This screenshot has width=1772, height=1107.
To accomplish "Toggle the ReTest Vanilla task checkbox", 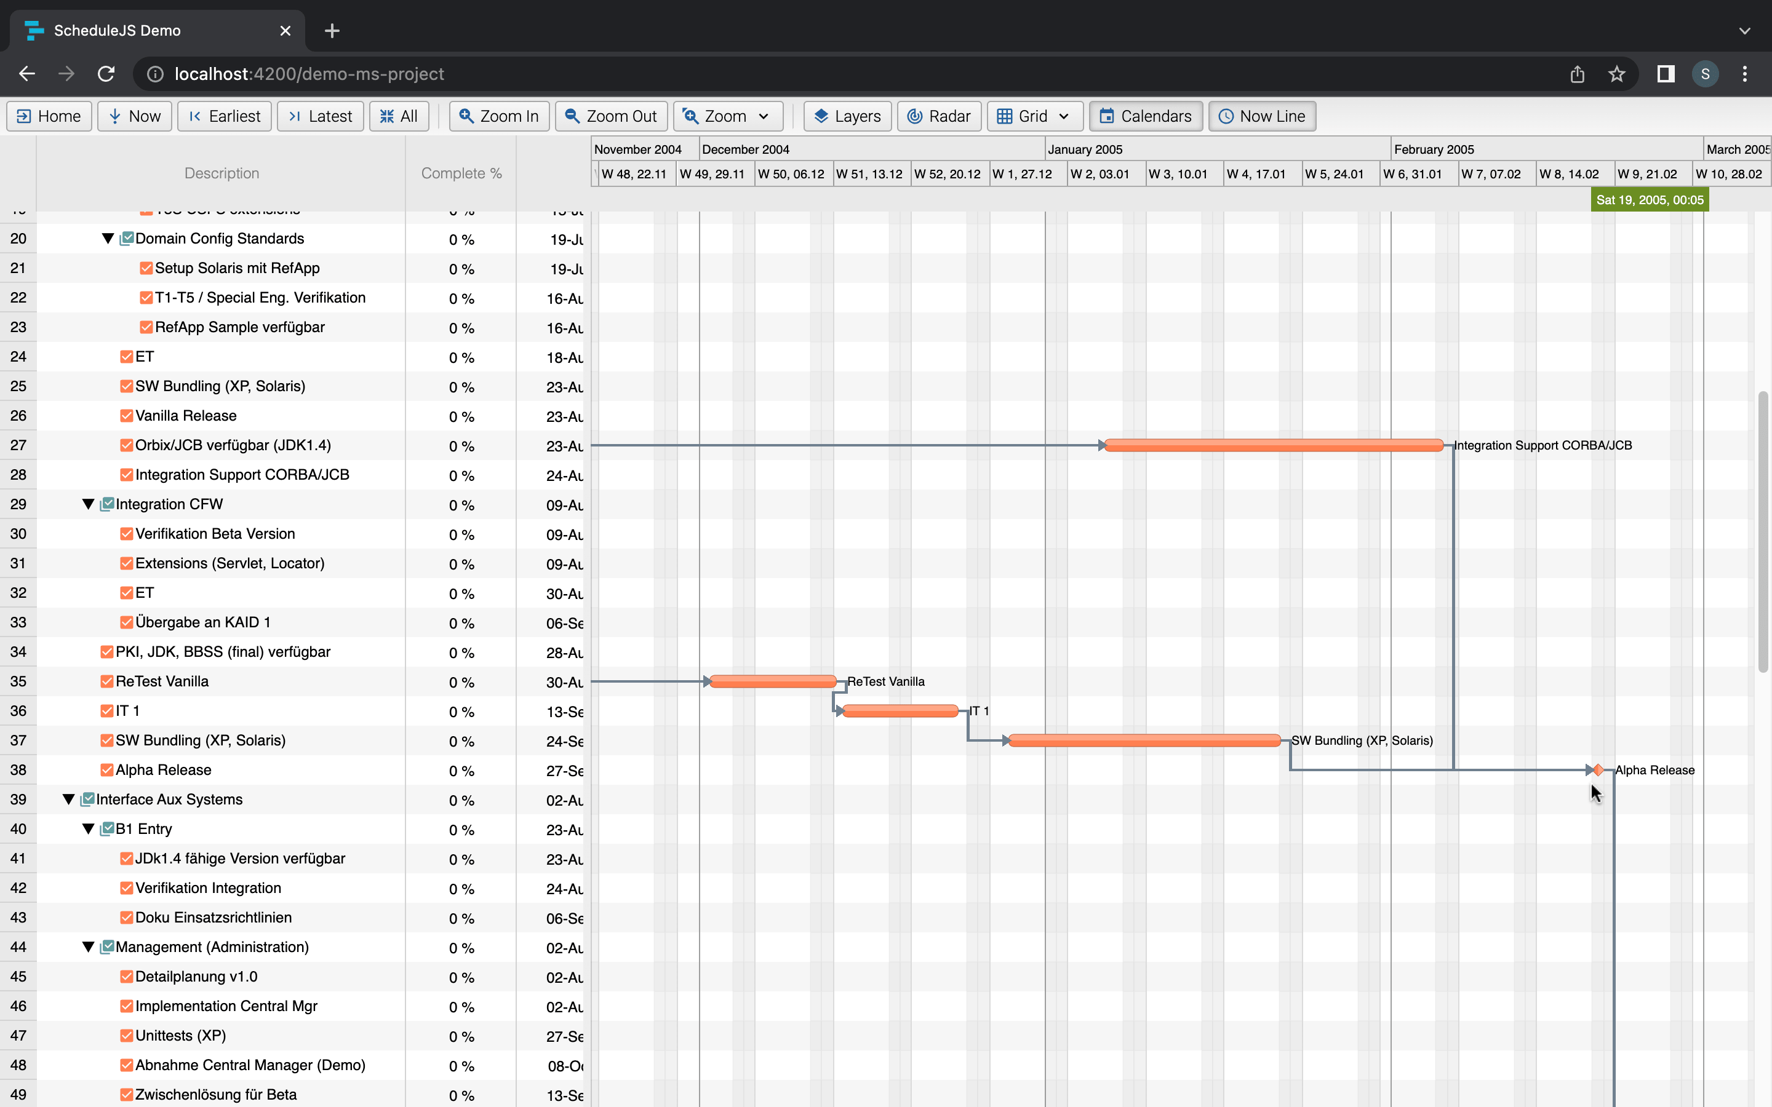I will click(x=106, y=681).
